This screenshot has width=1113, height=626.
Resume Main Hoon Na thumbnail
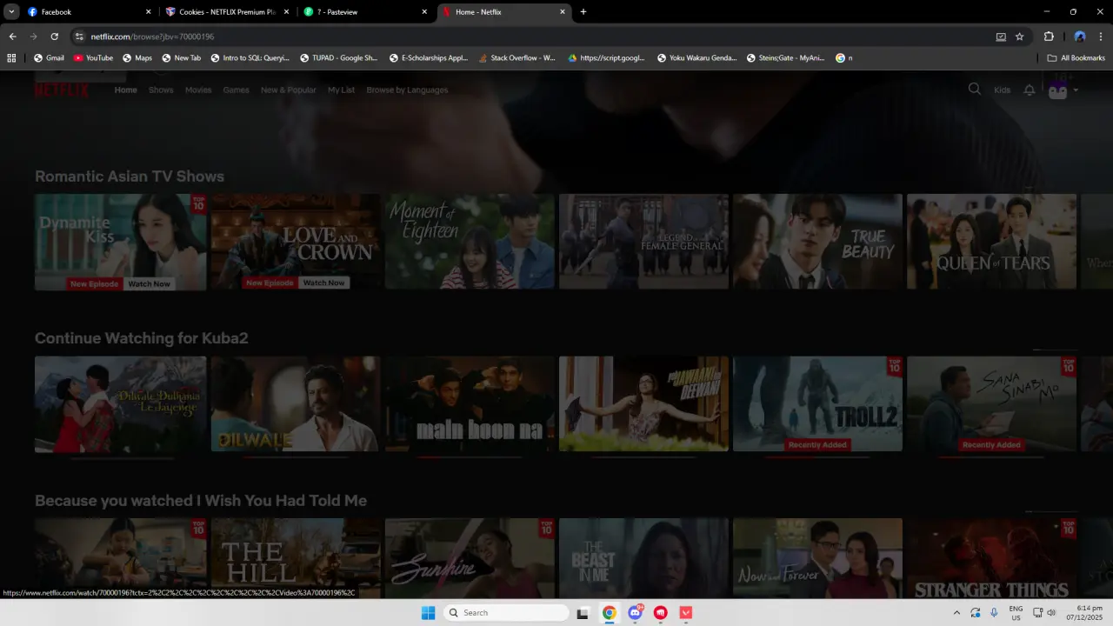pyautogui.click(x=470, y=404)
